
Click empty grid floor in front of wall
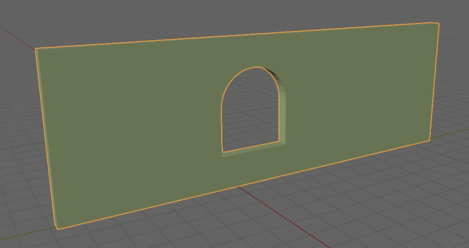pyautogui.click(x=209, y=221)
